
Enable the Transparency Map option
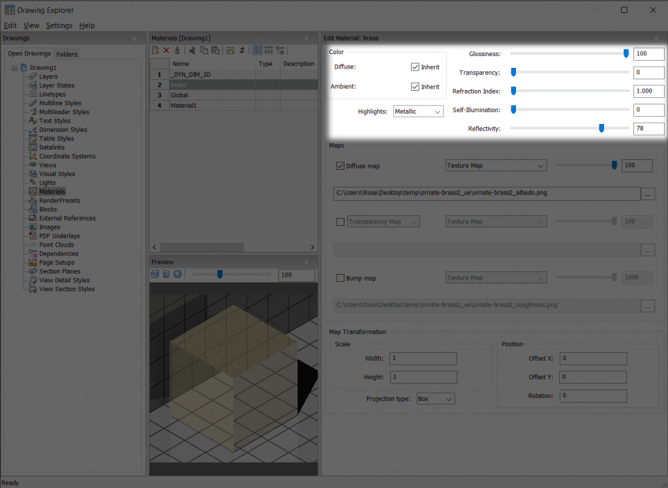(x=340, y=221)
